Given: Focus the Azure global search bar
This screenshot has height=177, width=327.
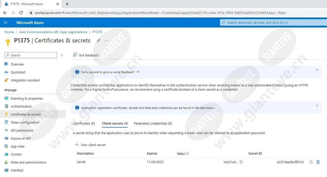Looking at the screenshot, I should [273, 23].
